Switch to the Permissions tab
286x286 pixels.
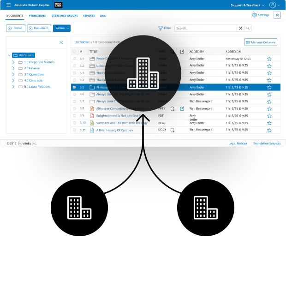pos(37,16)
